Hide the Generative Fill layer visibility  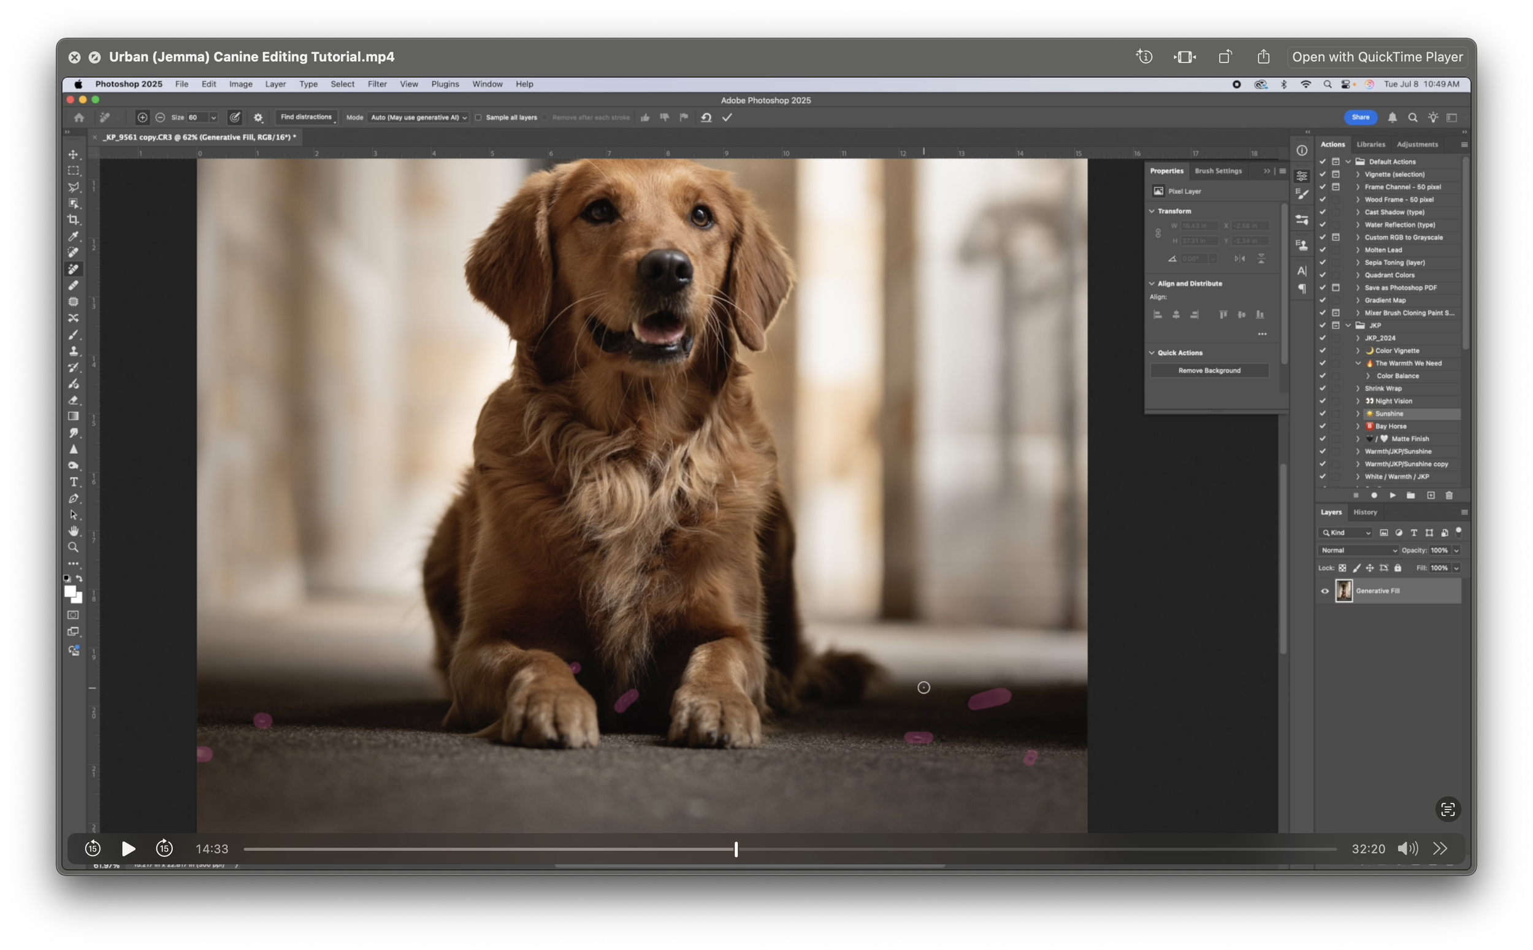coord(1325,591)
